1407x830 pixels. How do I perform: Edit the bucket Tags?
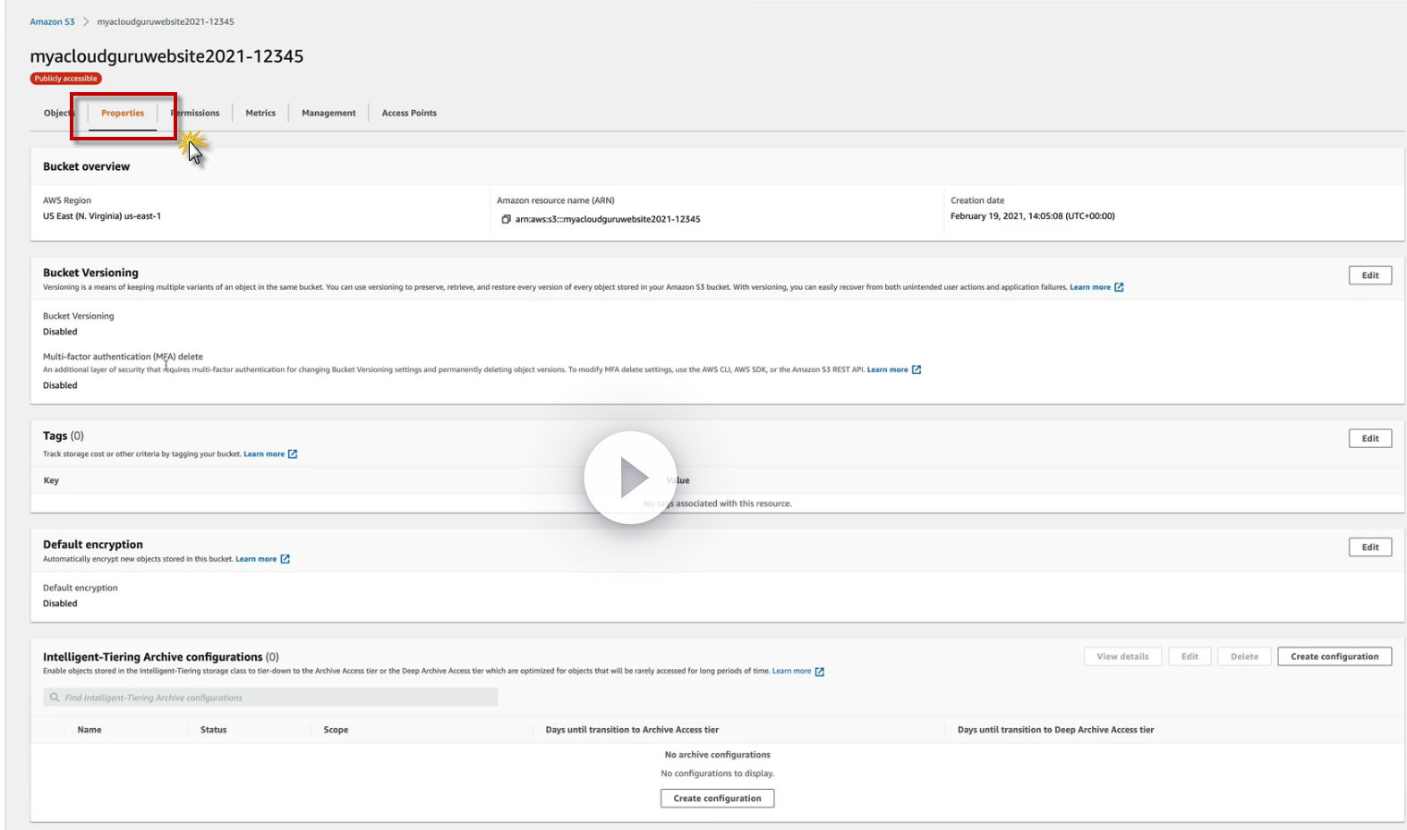(1370, 438)
